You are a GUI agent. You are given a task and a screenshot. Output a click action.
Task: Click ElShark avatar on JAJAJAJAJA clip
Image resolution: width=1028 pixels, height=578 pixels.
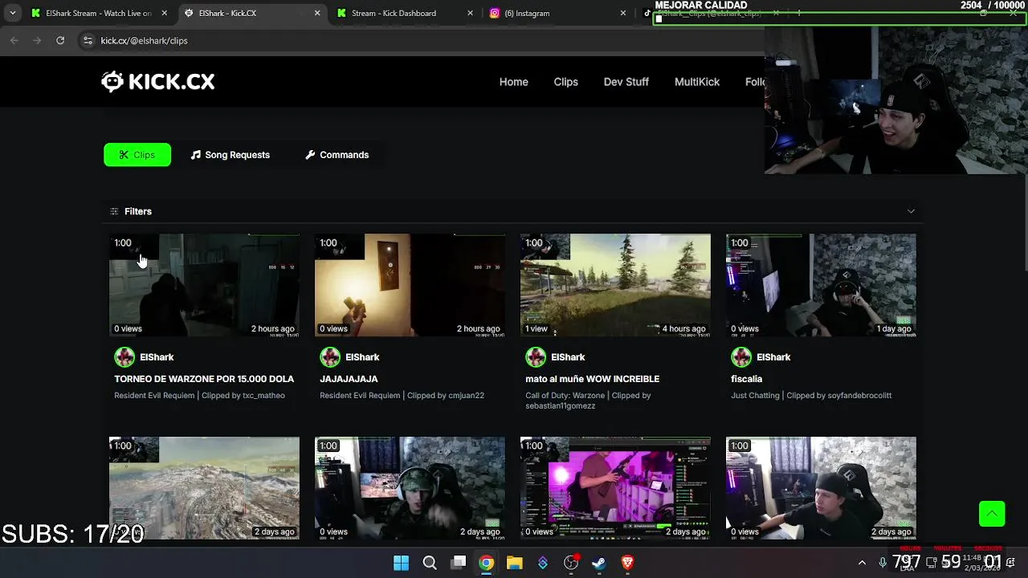coord(330,357)
